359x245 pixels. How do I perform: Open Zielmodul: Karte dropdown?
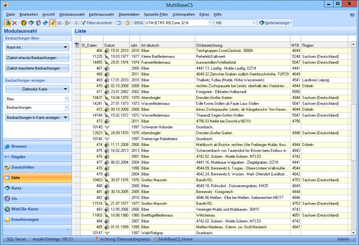37,89
